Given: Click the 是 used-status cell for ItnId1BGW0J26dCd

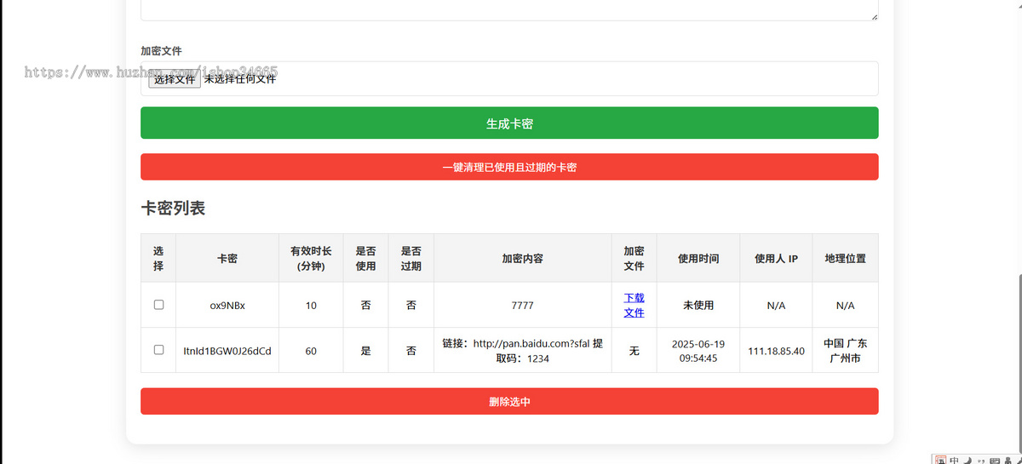Looking at the screenshot, I should click(366, 351).
